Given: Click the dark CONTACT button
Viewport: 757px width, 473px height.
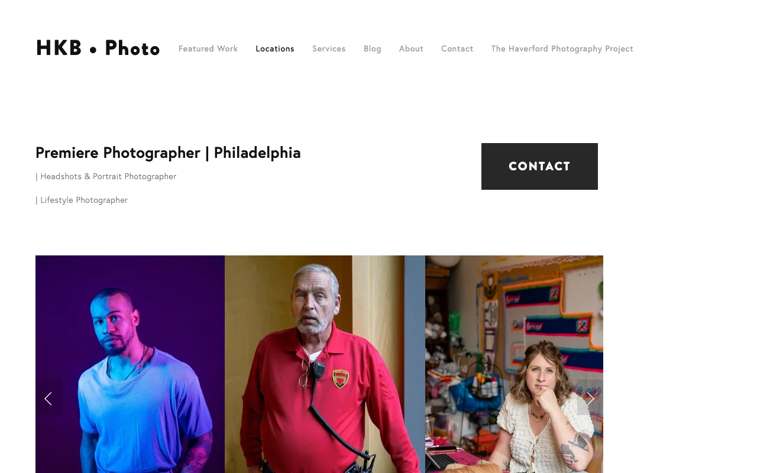Looking at the screenshot, I should click(539, 166).
